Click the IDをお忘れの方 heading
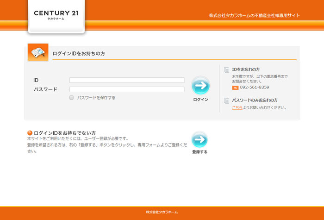The height and width of the screenshot is (220, 324). (x=246, y=69)
